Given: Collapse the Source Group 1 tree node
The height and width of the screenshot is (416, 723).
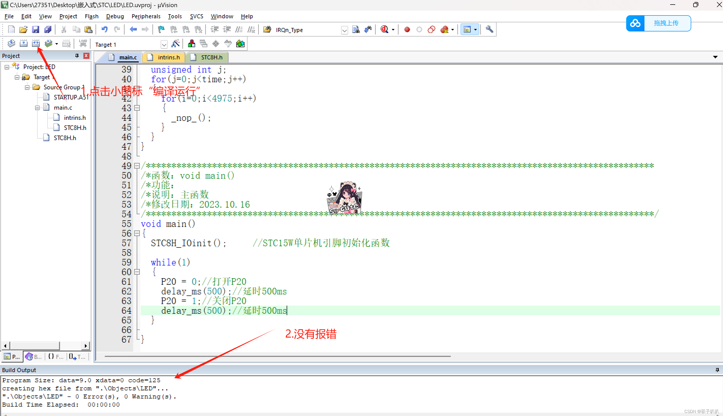Looking at the screenshot, I should point(27,87).
